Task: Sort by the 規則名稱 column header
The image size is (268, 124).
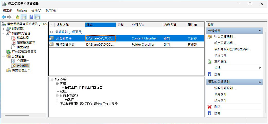Action: 70,25
